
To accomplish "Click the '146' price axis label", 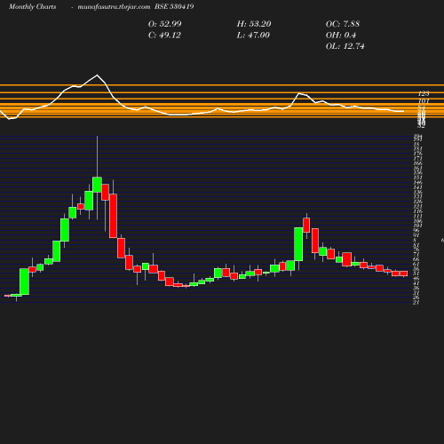I will click(417, 182).
